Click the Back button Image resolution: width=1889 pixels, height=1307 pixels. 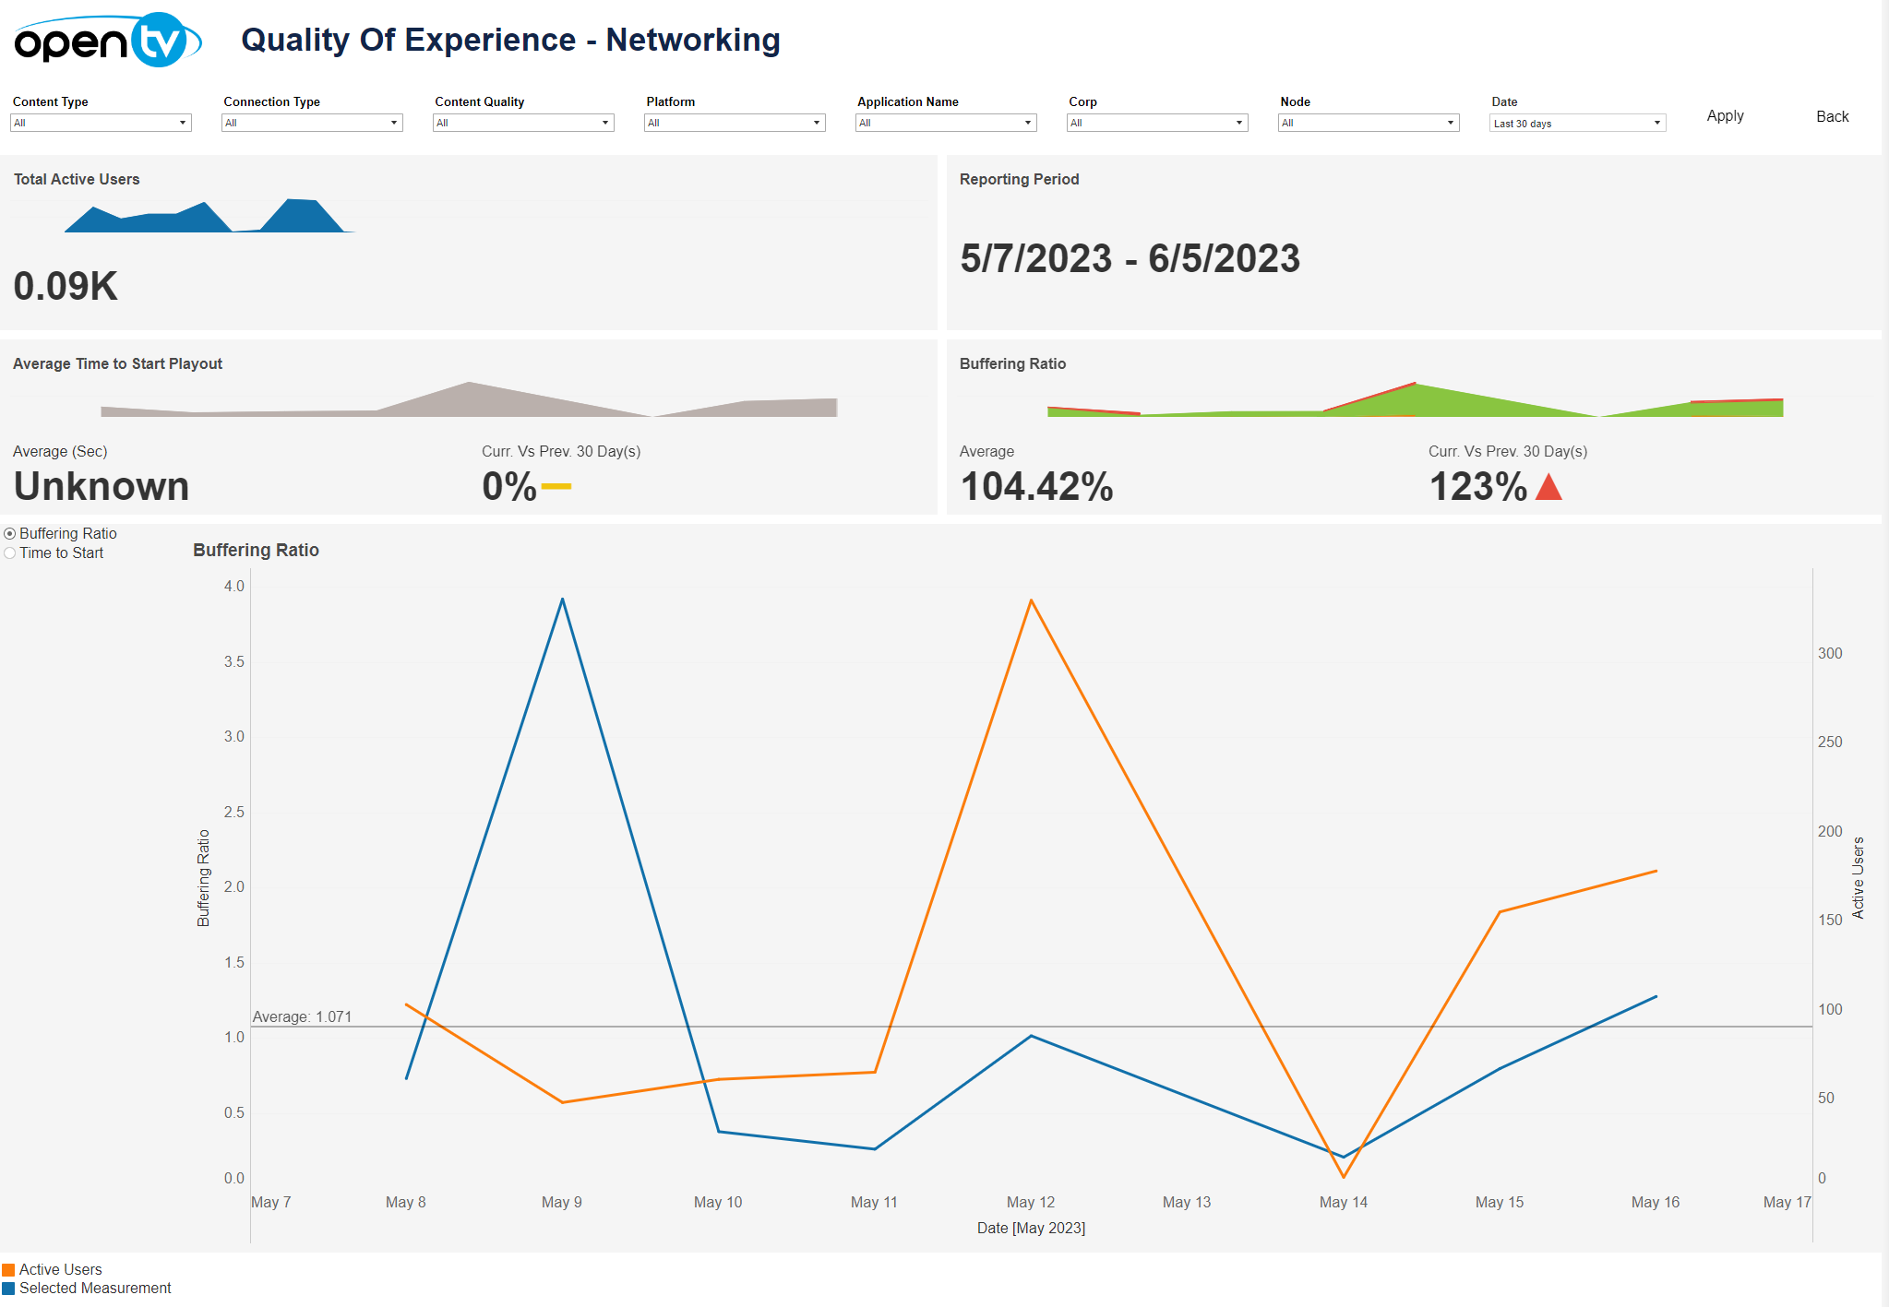pyautogui.click(x=1832, y=116)
